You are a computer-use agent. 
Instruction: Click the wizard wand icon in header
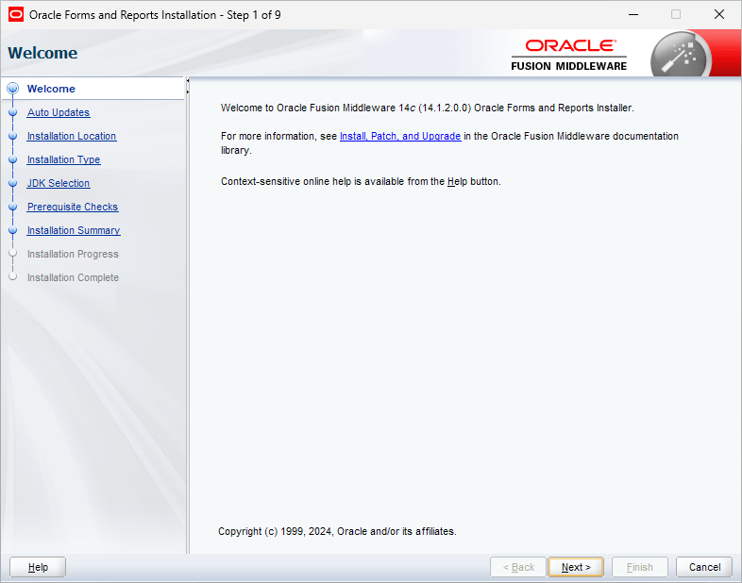point(680,56)
